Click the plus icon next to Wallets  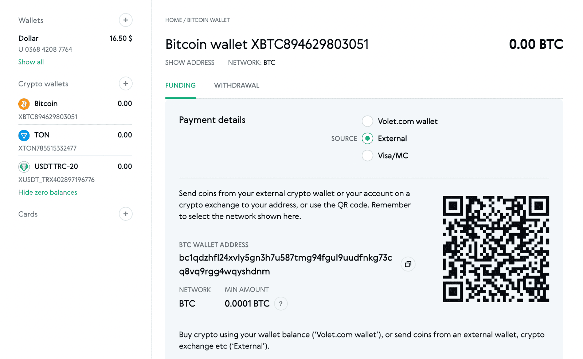point(125,20)
